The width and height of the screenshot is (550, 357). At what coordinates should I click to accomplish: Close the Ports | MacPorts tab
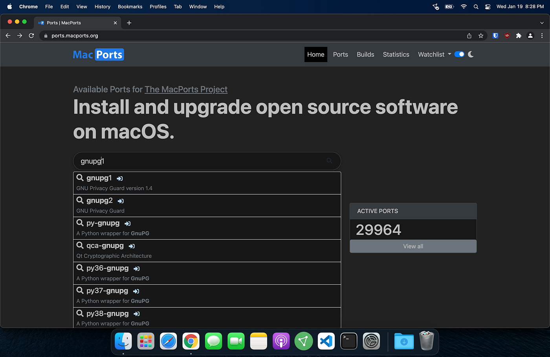click(115, 23)
